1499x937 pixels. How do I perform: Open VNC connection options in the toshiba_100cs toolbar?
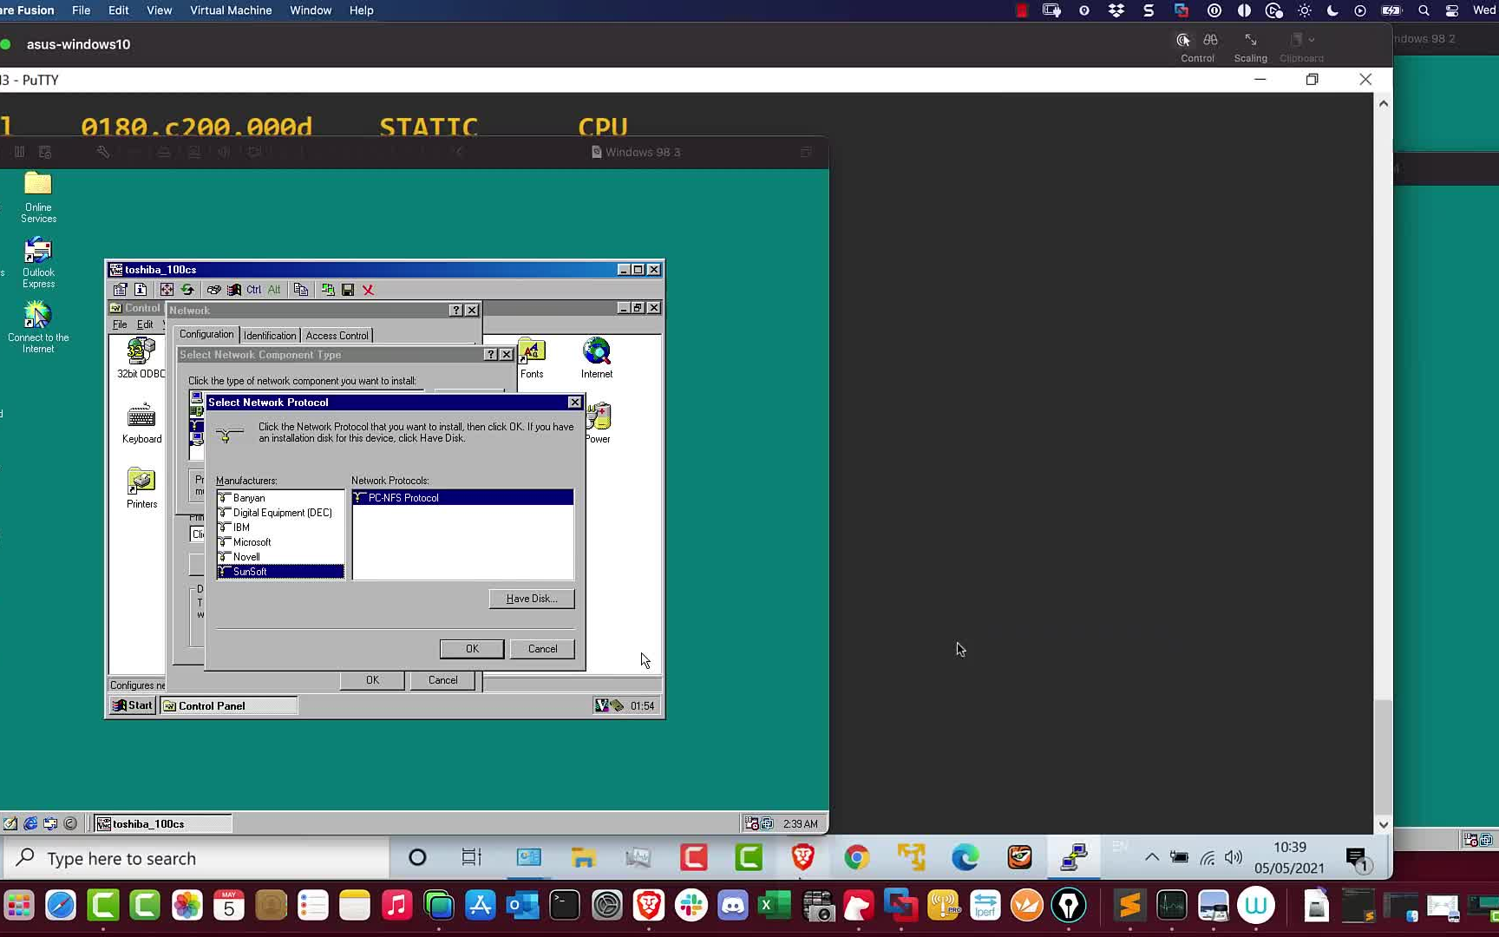120,290
